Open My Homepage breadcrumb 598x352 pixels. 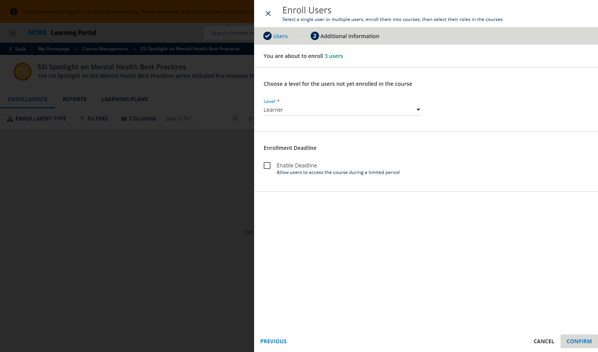[x=54, y=49]
